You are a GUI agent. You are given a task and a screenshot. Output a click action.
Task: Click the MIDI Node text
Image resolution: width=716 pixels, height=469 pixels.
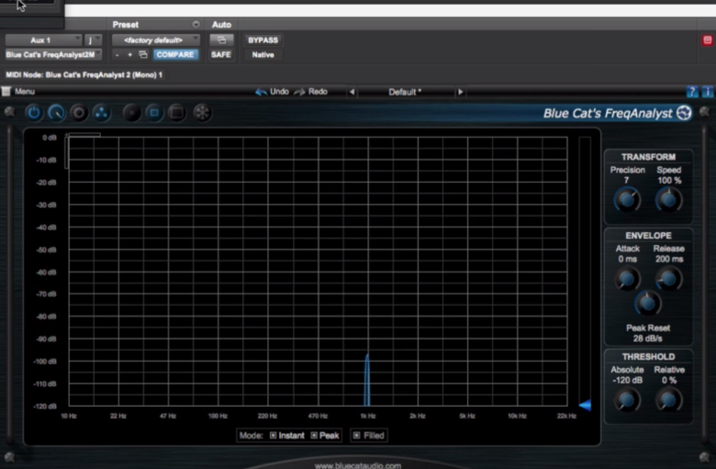(84, 75)
